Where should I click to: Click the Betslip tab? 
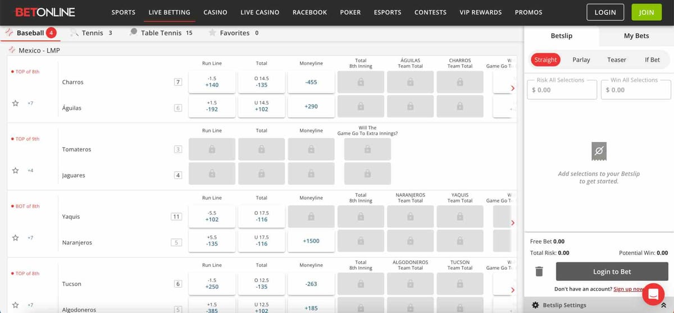[x=561, y=36]
